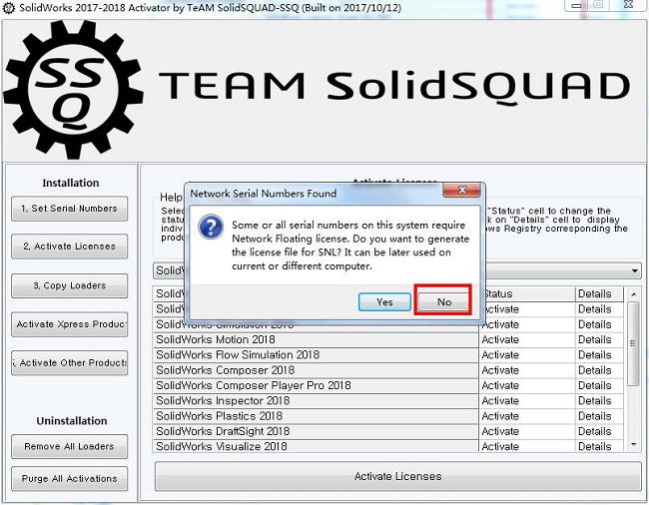
Task: Click Details cell for SolidWorks Composer 2018
Action: coord(599,370)
